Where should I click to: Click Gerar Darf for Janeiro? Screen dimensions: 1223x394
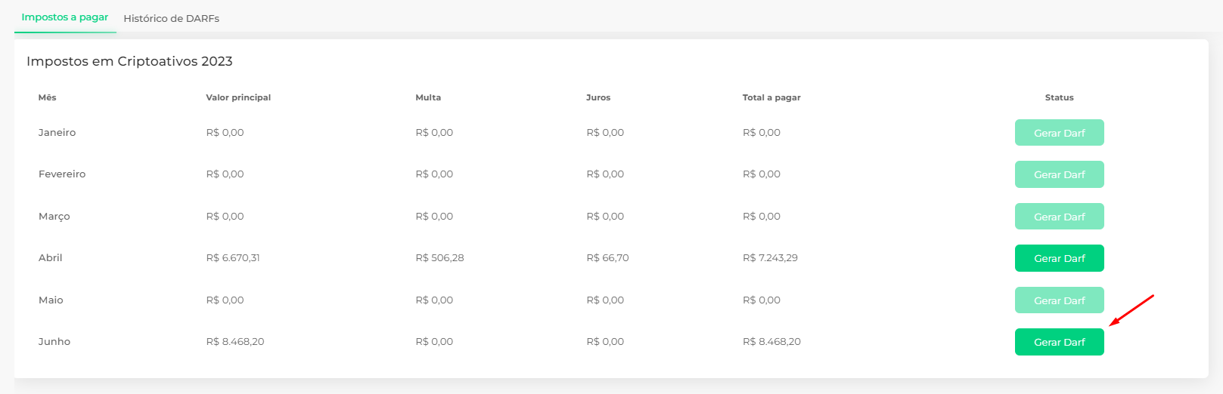pyautogui.click(x=1059, y=133)
